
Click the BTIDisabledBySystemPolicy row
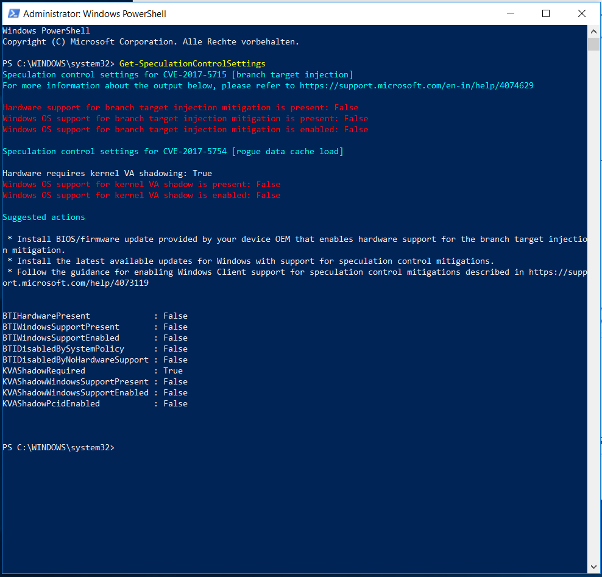95,349
